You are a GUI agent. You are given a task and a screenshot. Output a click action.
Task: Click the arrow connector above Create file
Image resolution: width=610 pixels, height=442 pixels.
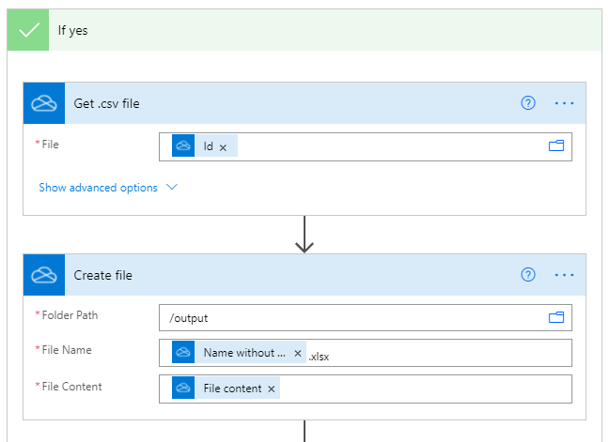coord(304,236)
